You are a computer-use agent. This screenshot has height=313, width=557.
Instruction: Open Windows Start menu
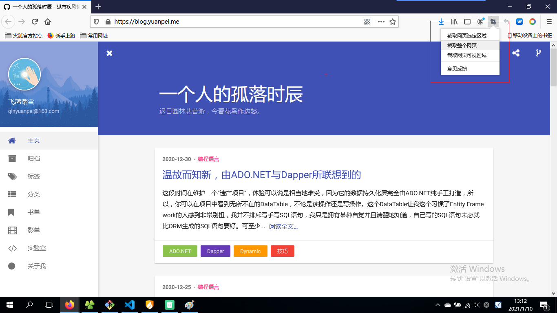point(10,305)
